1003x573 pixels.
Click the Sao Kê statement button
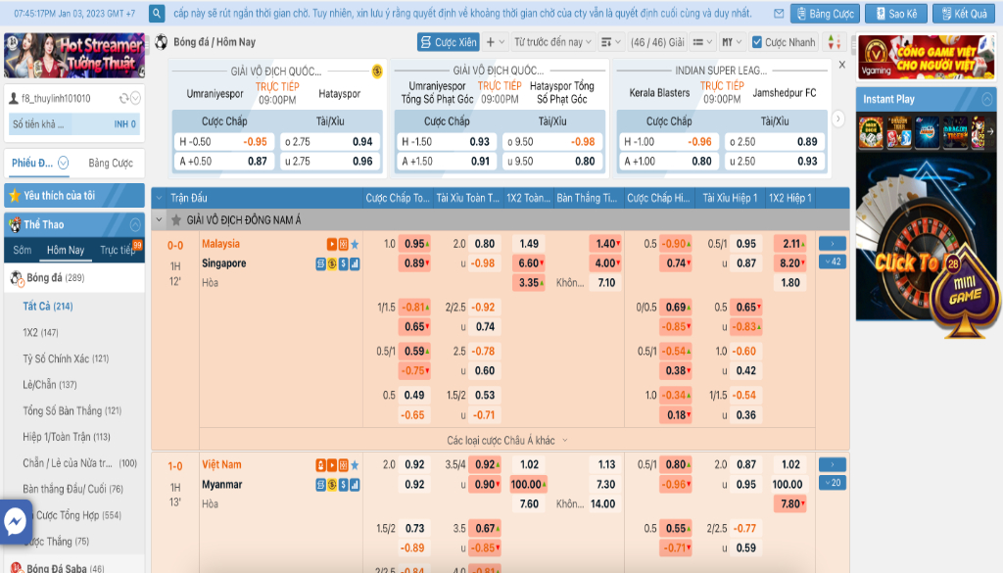click(x=895, y=14)
